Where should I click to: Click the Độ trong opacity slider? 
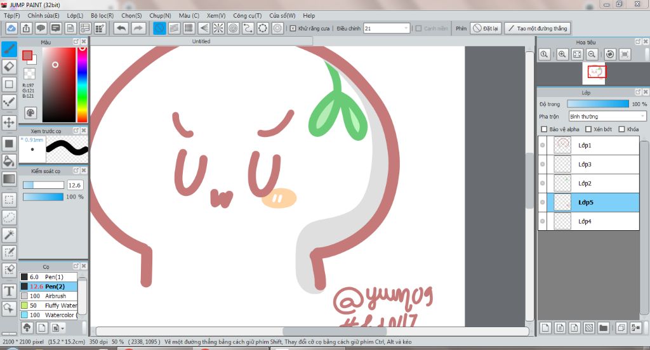click(x=598, y=104)
